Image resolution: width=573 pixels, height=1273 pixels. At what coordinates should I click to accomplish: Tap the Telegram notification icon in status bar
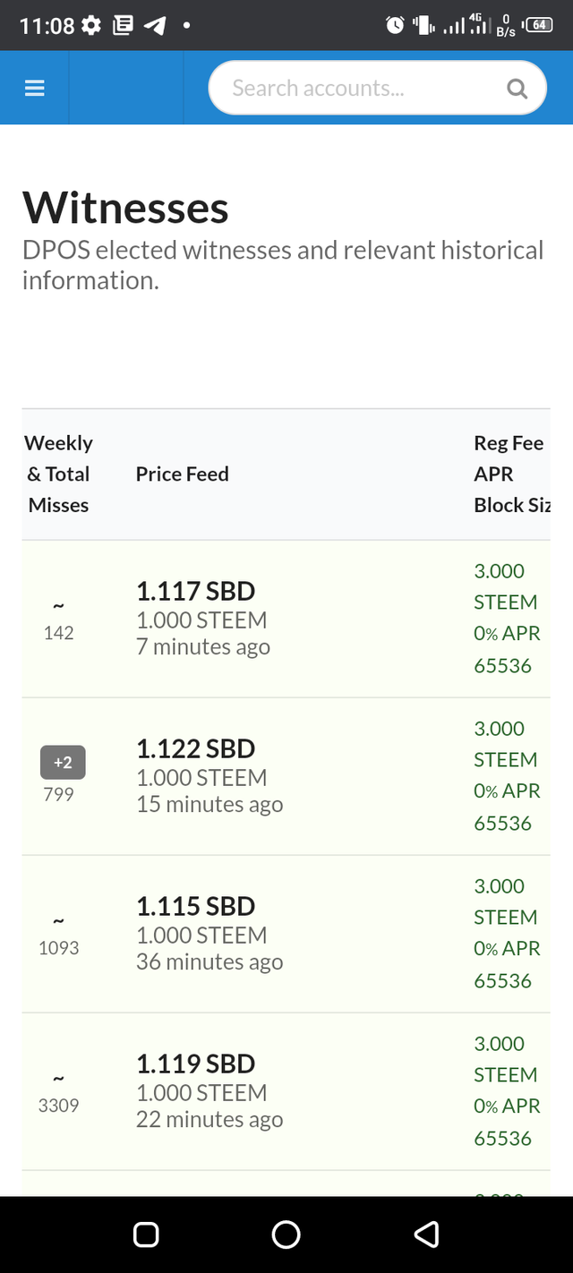[x=155, y=25]
